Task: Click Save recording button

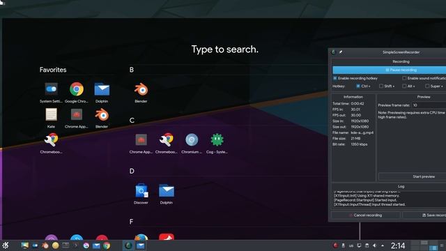Action: pyautogui.click(x=424, y=215)
